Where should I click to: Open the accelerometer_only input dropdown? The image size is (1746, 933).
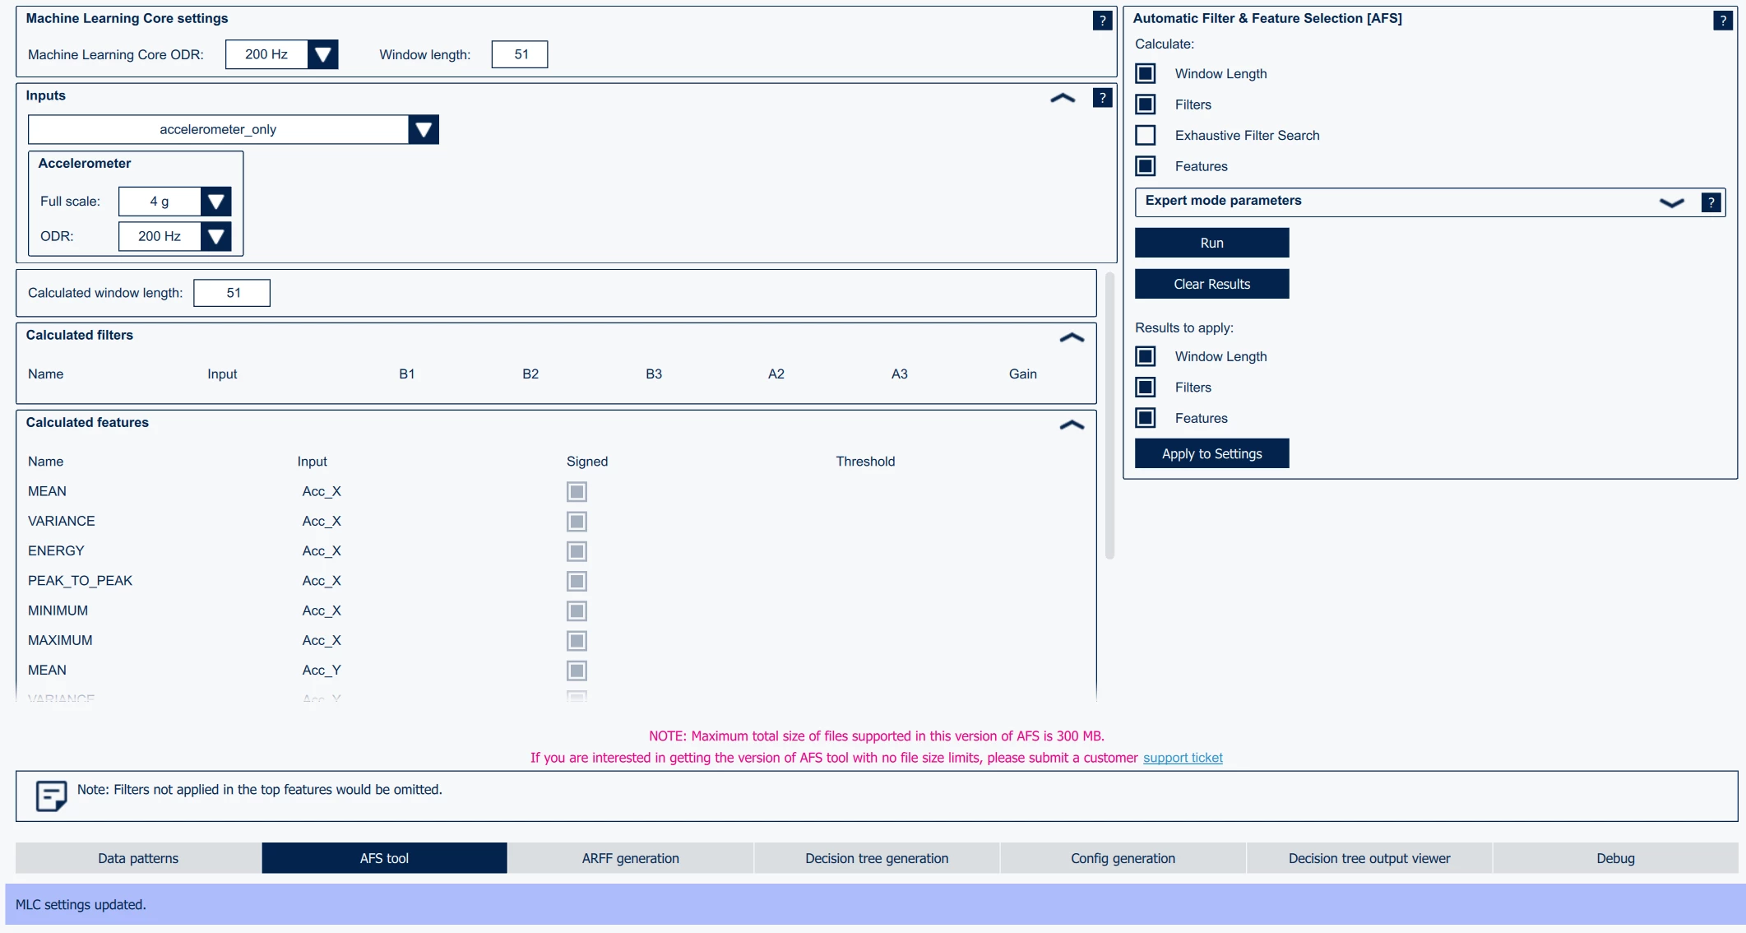[x=423, y=129]
